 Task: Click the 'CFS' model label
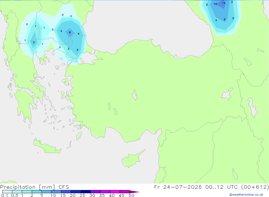coord(64,187)
